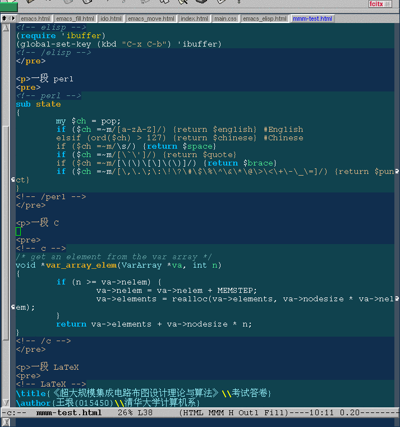Switch to the emacs_move.html tab
400x427 pixels.
point(151,19)
